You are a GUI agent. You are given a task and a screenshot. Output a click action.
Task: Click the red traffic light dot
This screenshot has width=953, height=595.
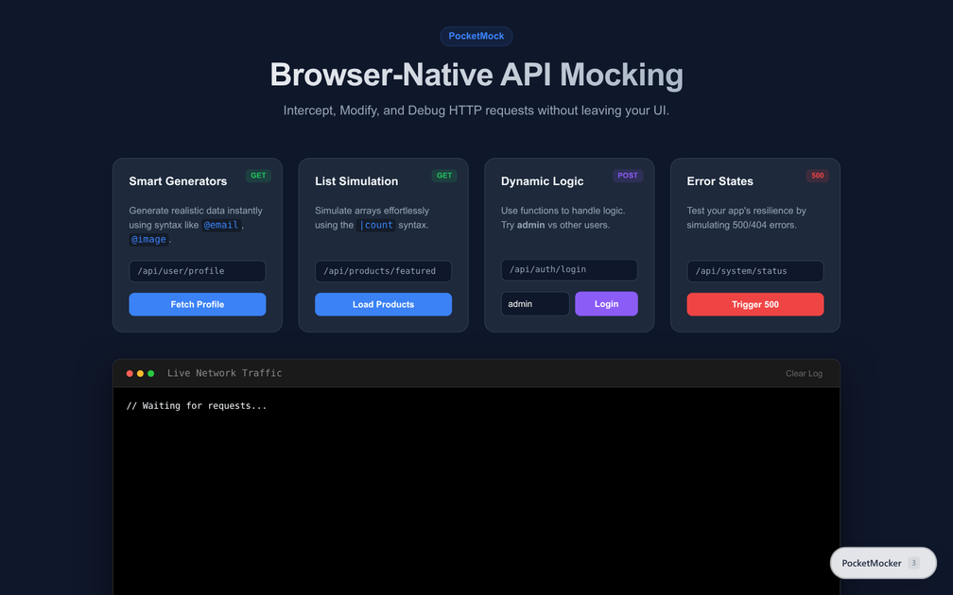click(x=129, y=372)
